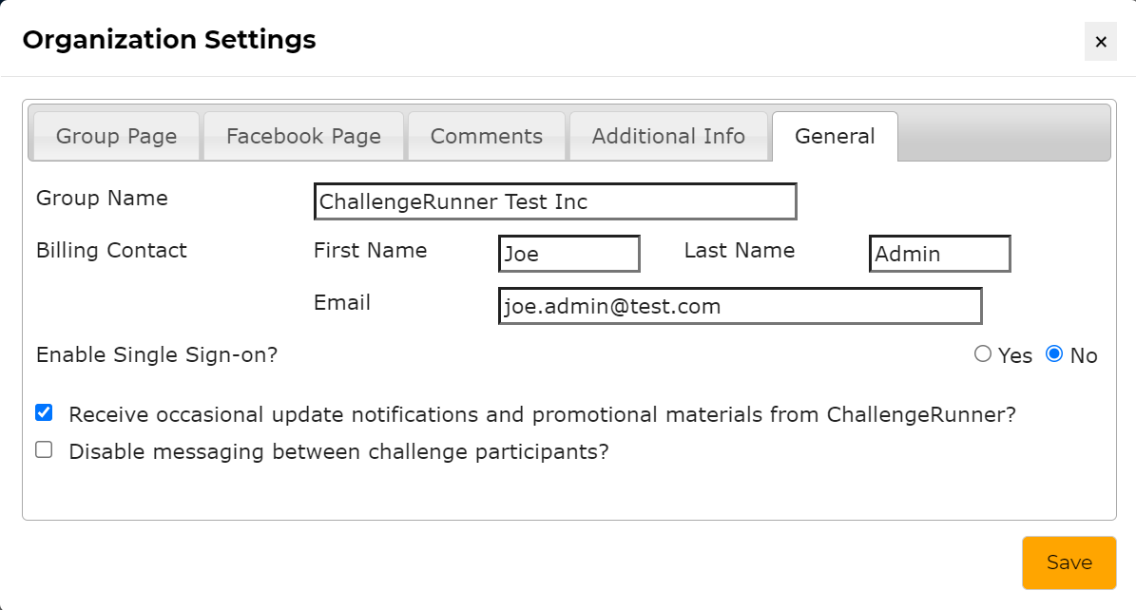Click inside the Group Name field

pyautogui.click(x=555, y=201)
